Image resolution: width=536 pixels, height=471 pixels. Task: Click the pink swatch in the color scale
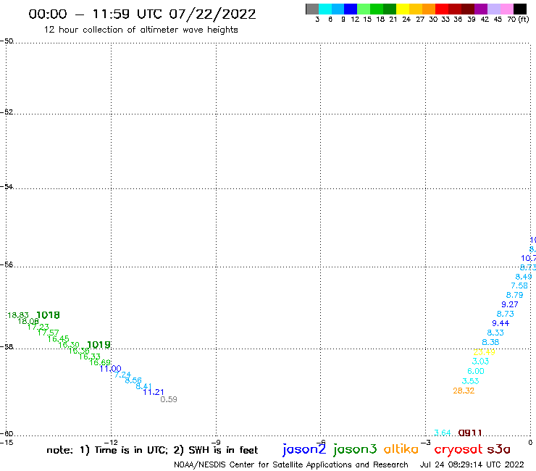(507, 9)
